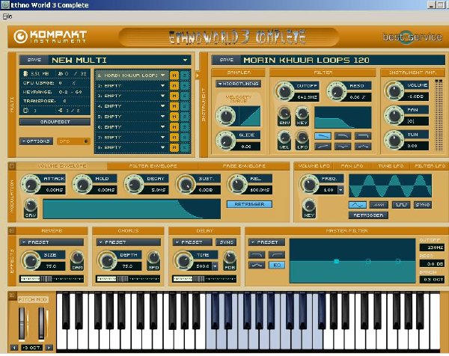Image resolution: width=449 pixels, height=356 pixels.
Task: Click the Master Filter cutoff value field
Action: (432, 248)
